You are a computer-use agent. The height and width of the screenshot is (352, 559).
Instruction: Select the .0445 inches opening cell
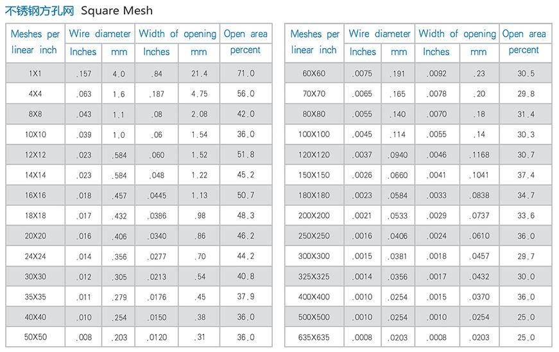157,196
